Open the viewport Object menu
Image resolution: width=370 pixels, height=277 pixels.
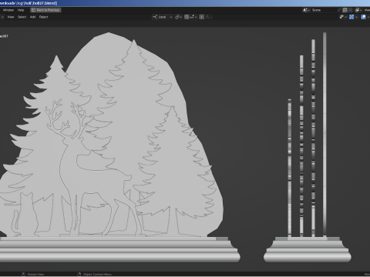click(x=44, y=17)
